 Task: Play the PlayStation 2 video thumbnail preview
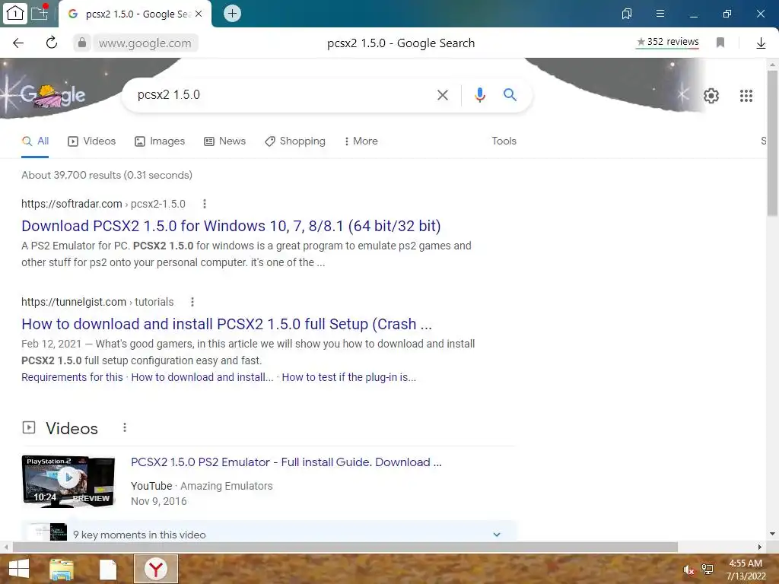tap(68, 481)
